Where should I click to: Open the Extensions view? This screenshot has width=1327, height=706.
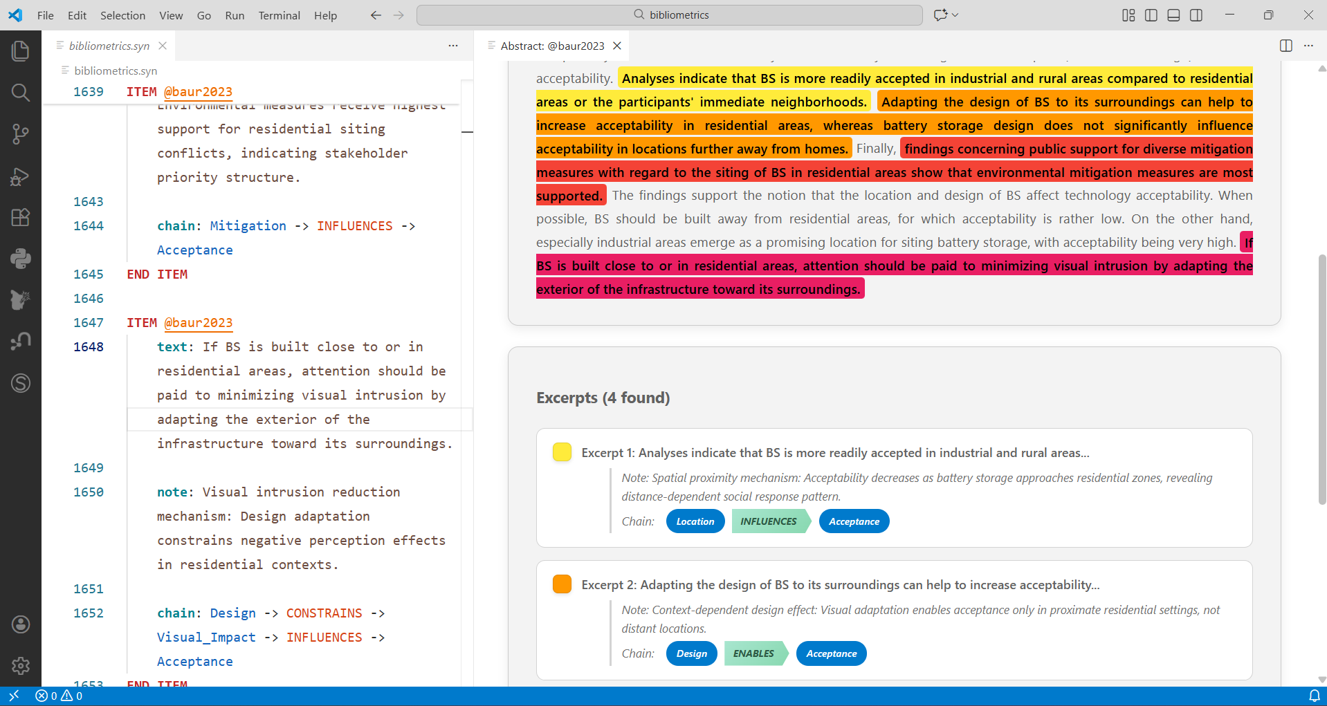click(x=21, y=218)
